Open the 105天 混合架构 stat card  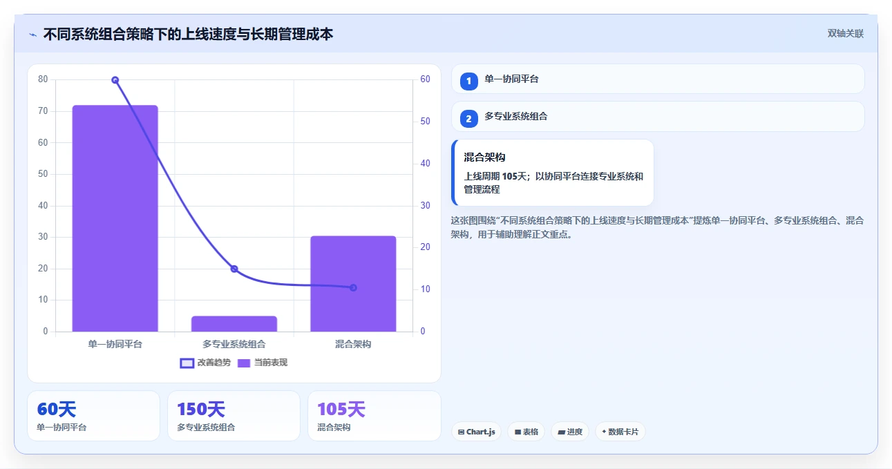(x=374, y=416)
